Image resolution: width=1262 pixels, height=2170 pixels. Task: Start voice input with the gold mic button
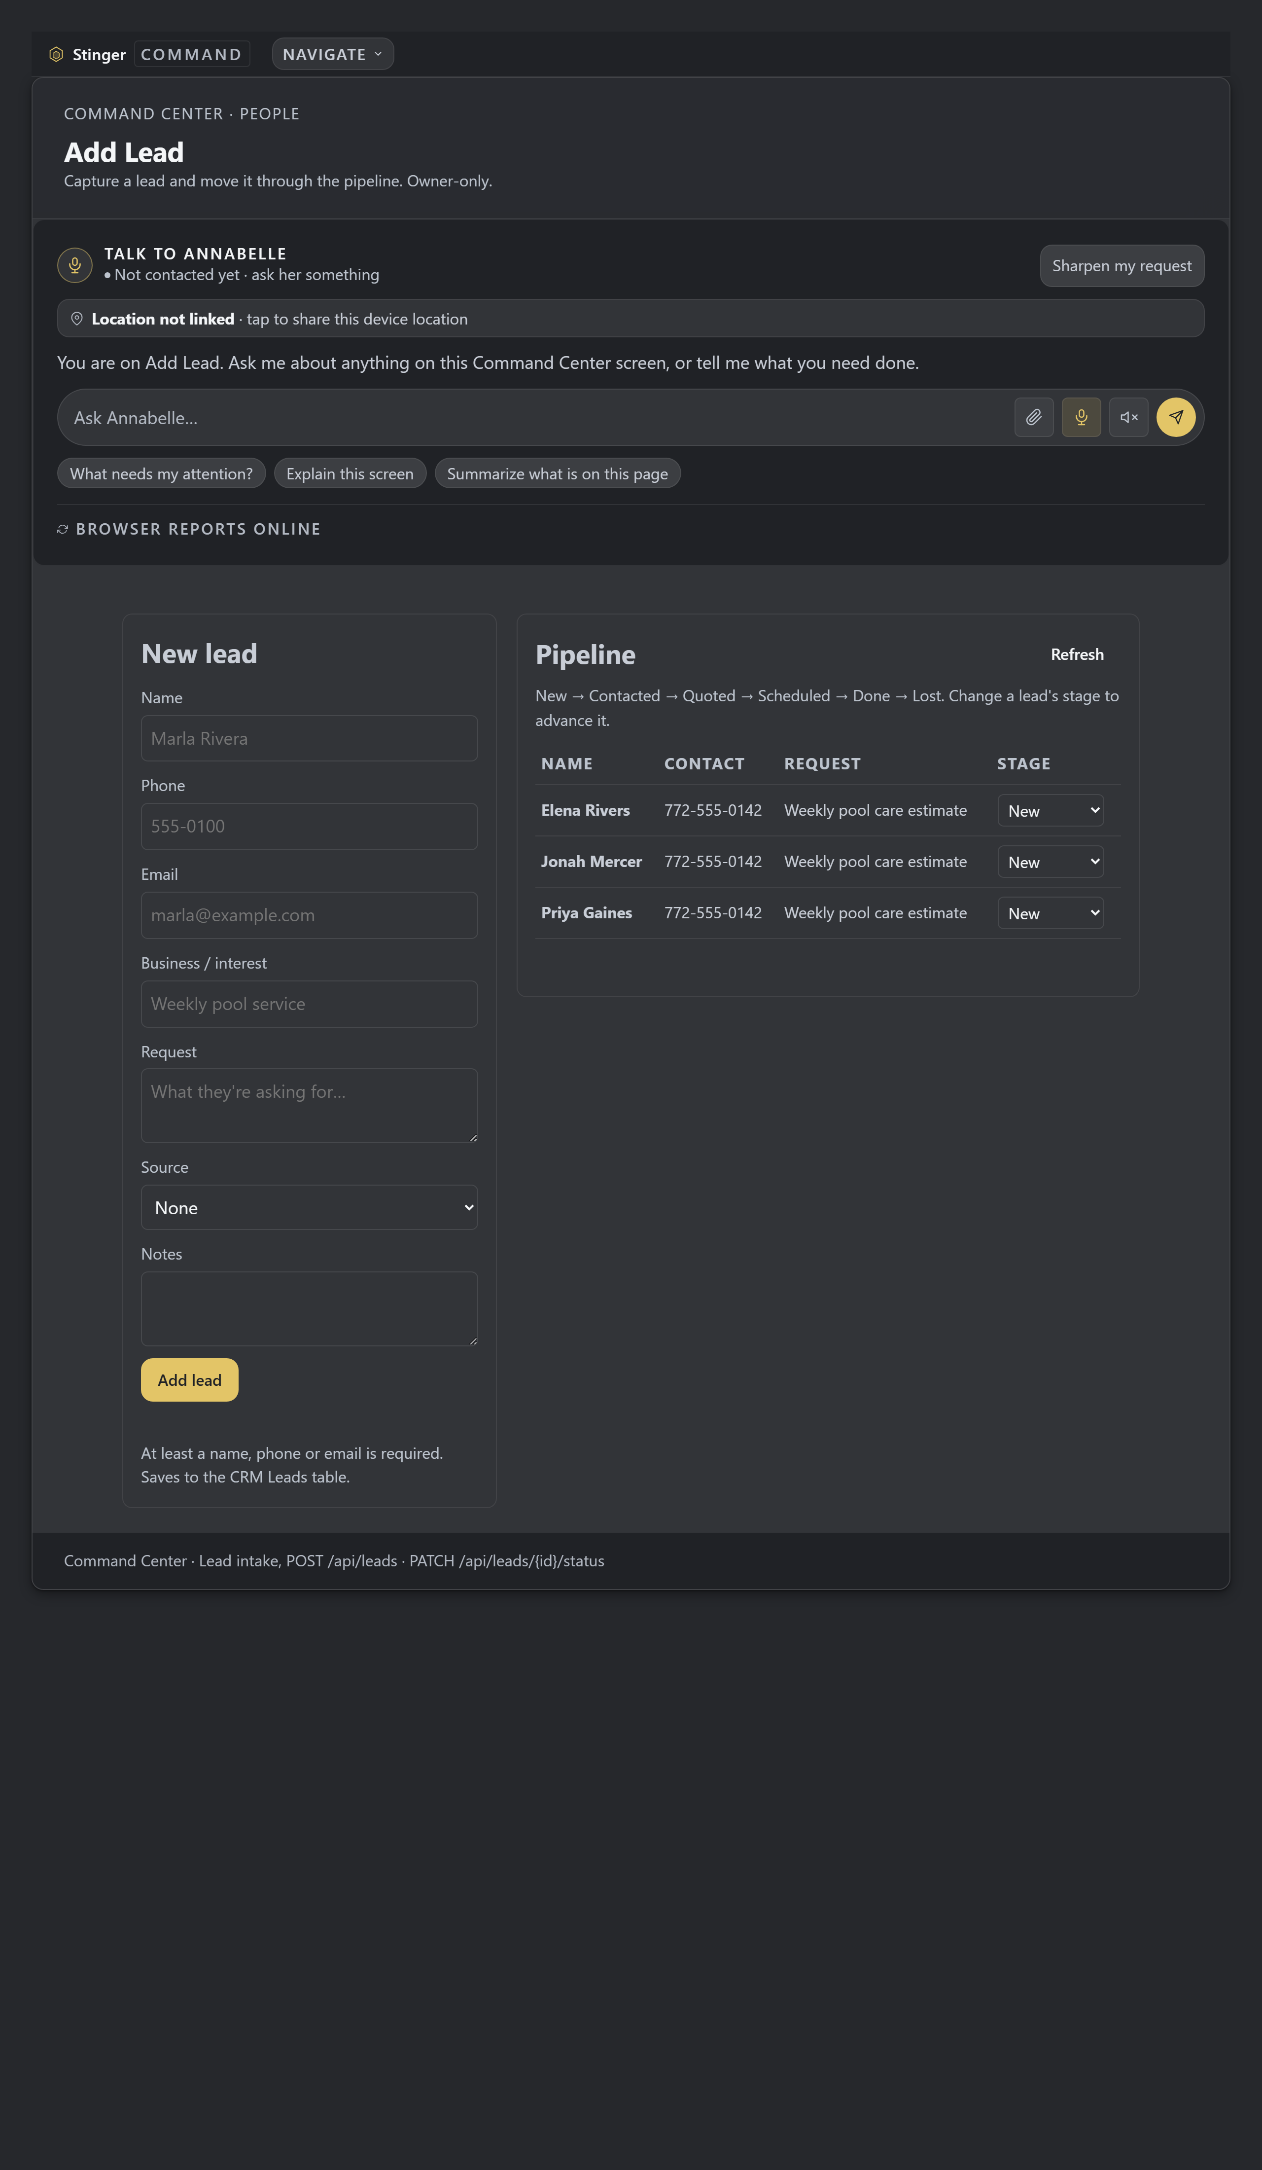point(1081,418)
